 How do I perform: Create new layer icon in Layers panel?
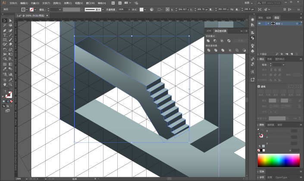point(292,54)
